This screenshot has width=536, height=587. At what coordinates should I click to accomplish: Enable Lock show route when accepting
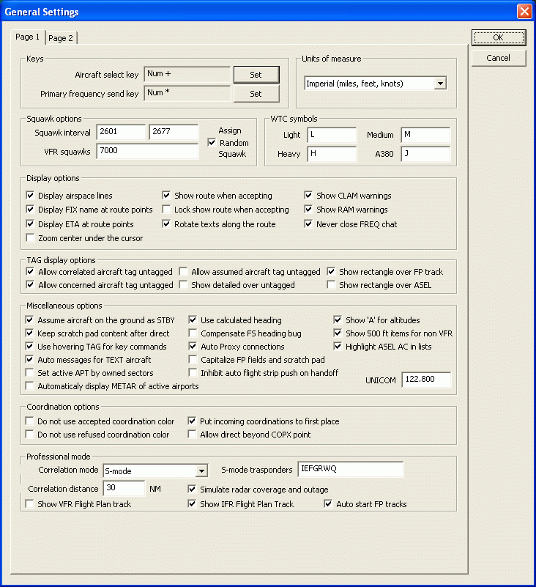coord(166,210)
